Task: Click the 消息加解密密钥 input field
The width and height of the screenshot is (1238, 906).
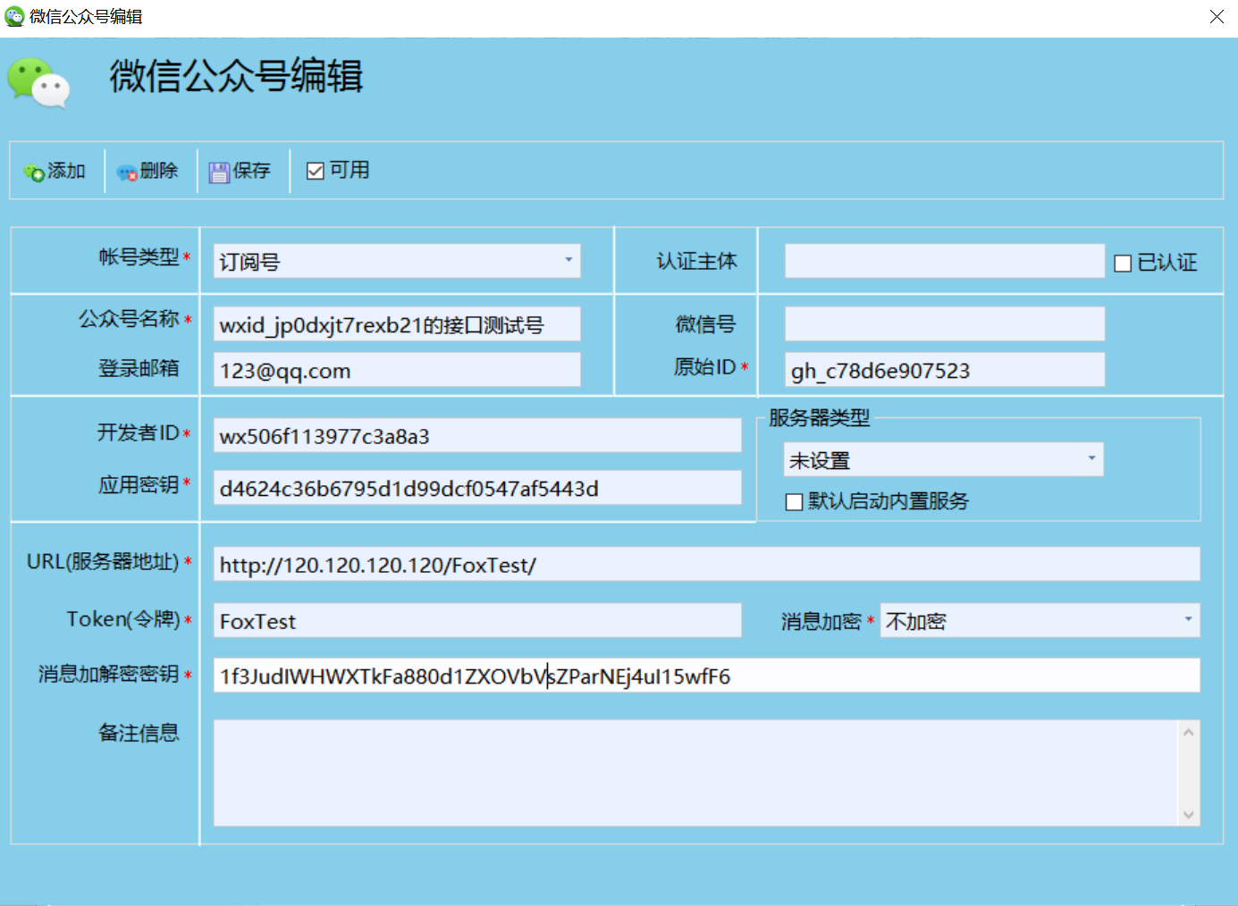Action: click(x=706, y=675)
